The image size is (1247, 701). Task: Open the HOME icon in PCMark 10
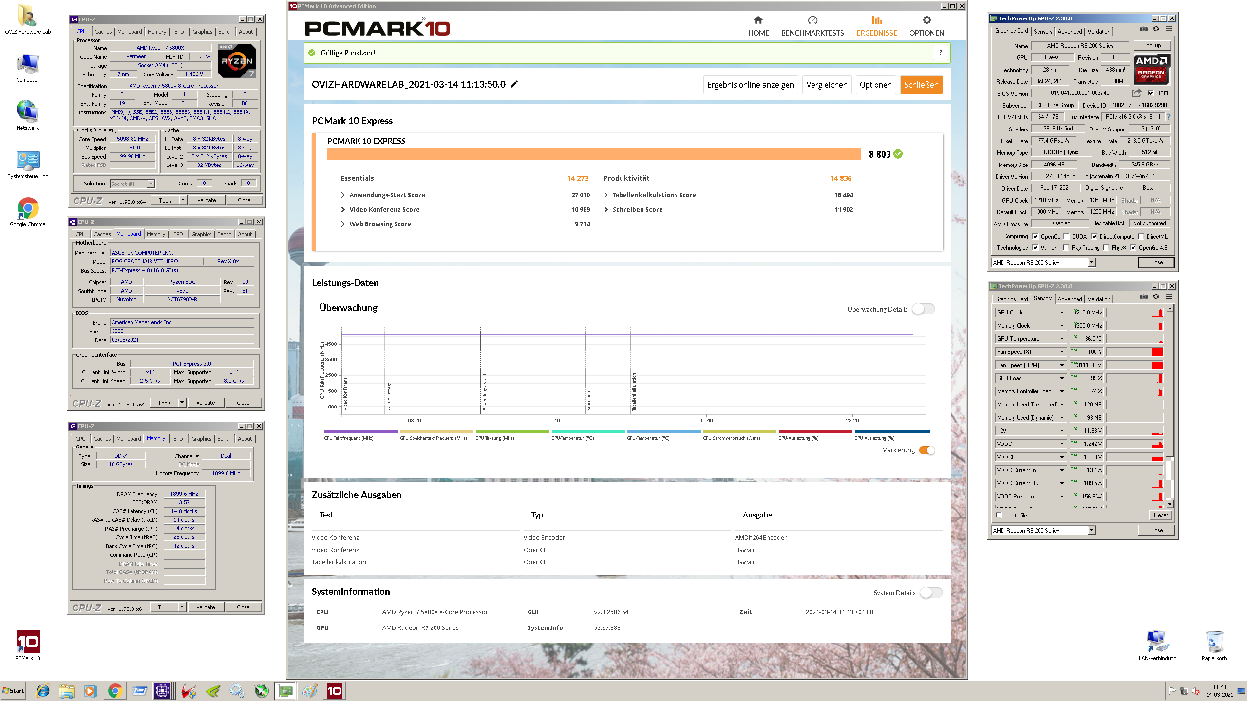pos(758,20)
